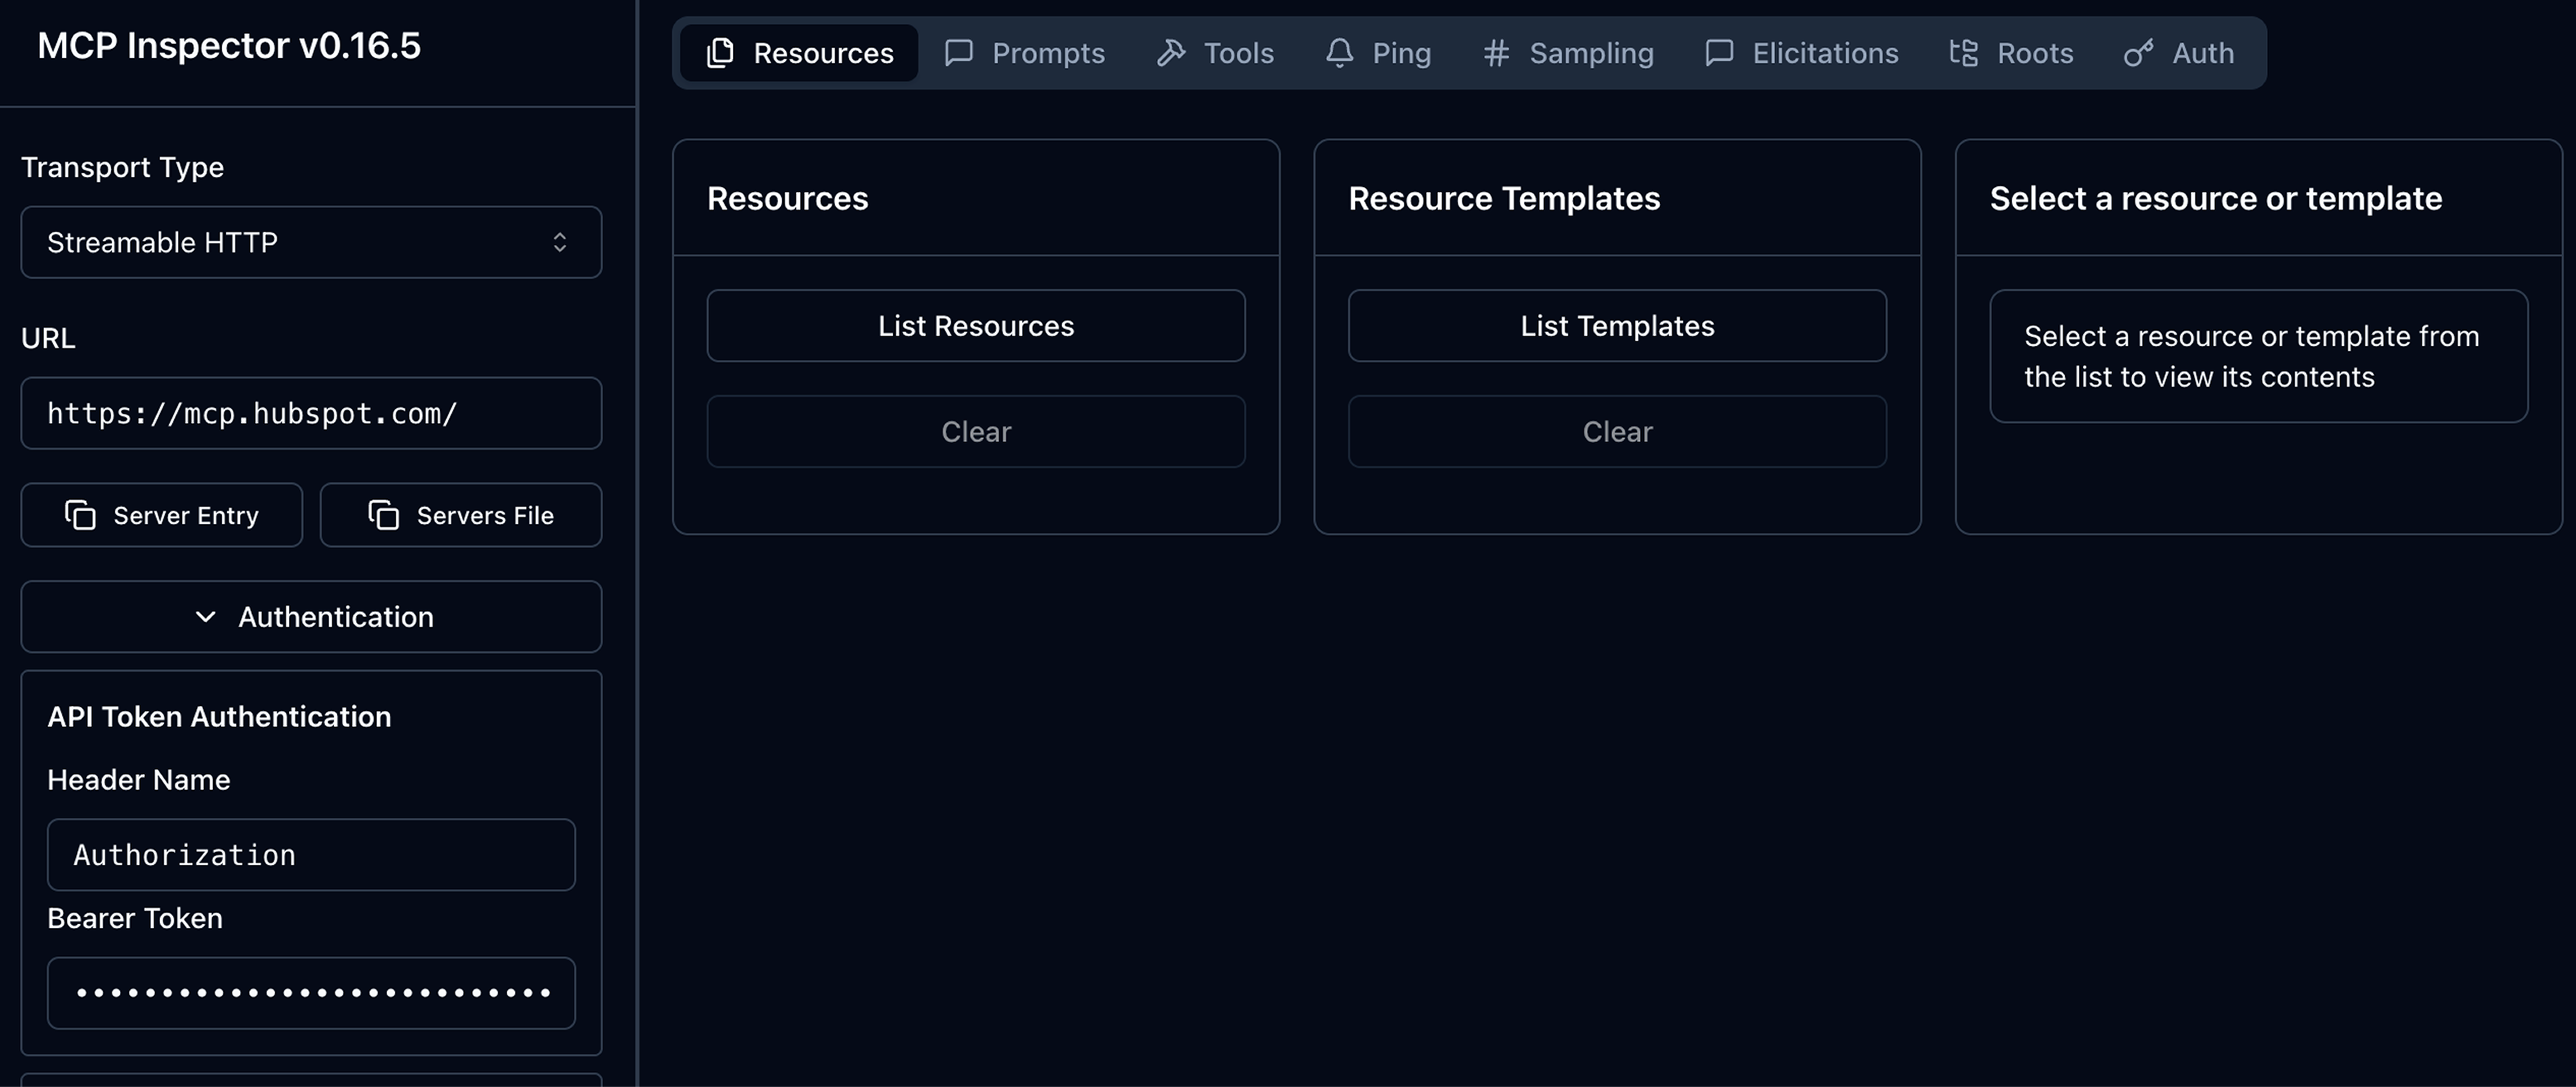Click the Header Name input field
The image size is (2576, 1087).
coord(311,855)
